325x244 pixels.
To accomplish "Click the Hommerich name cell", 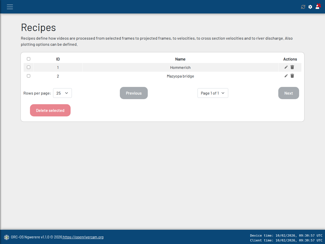I will point(180,67).
